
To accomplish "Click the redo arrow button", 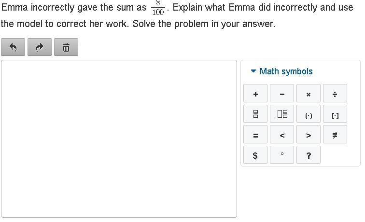I will [40, 47].
